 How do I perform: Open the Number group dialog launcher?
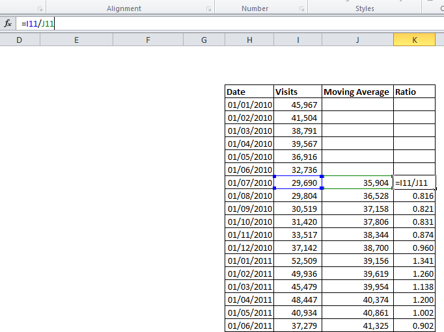pos(301,9)
